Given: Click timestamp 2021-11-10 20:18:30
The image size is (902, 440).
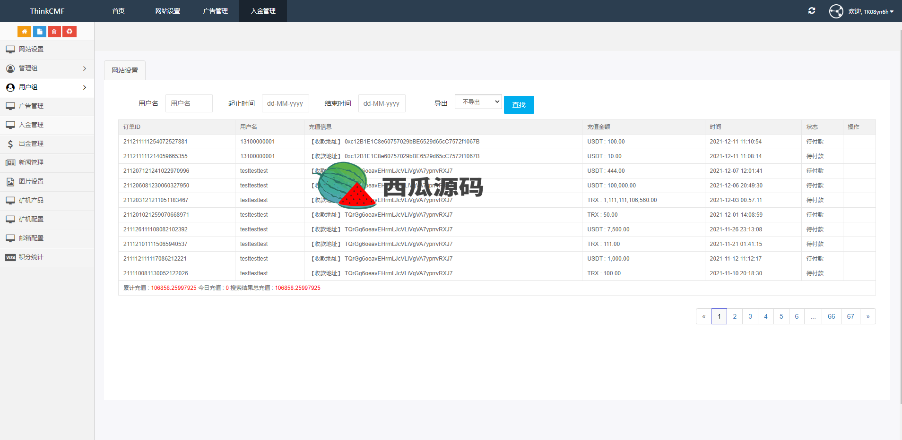Looking at the screenshot, I should [x=736, y=273].
